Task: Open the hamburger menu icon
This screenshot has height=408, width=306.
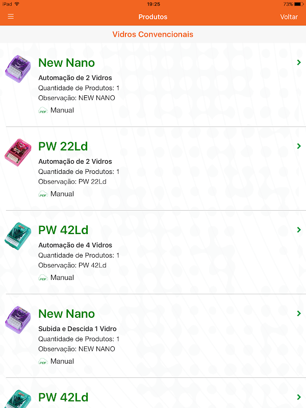Action: 11,17
